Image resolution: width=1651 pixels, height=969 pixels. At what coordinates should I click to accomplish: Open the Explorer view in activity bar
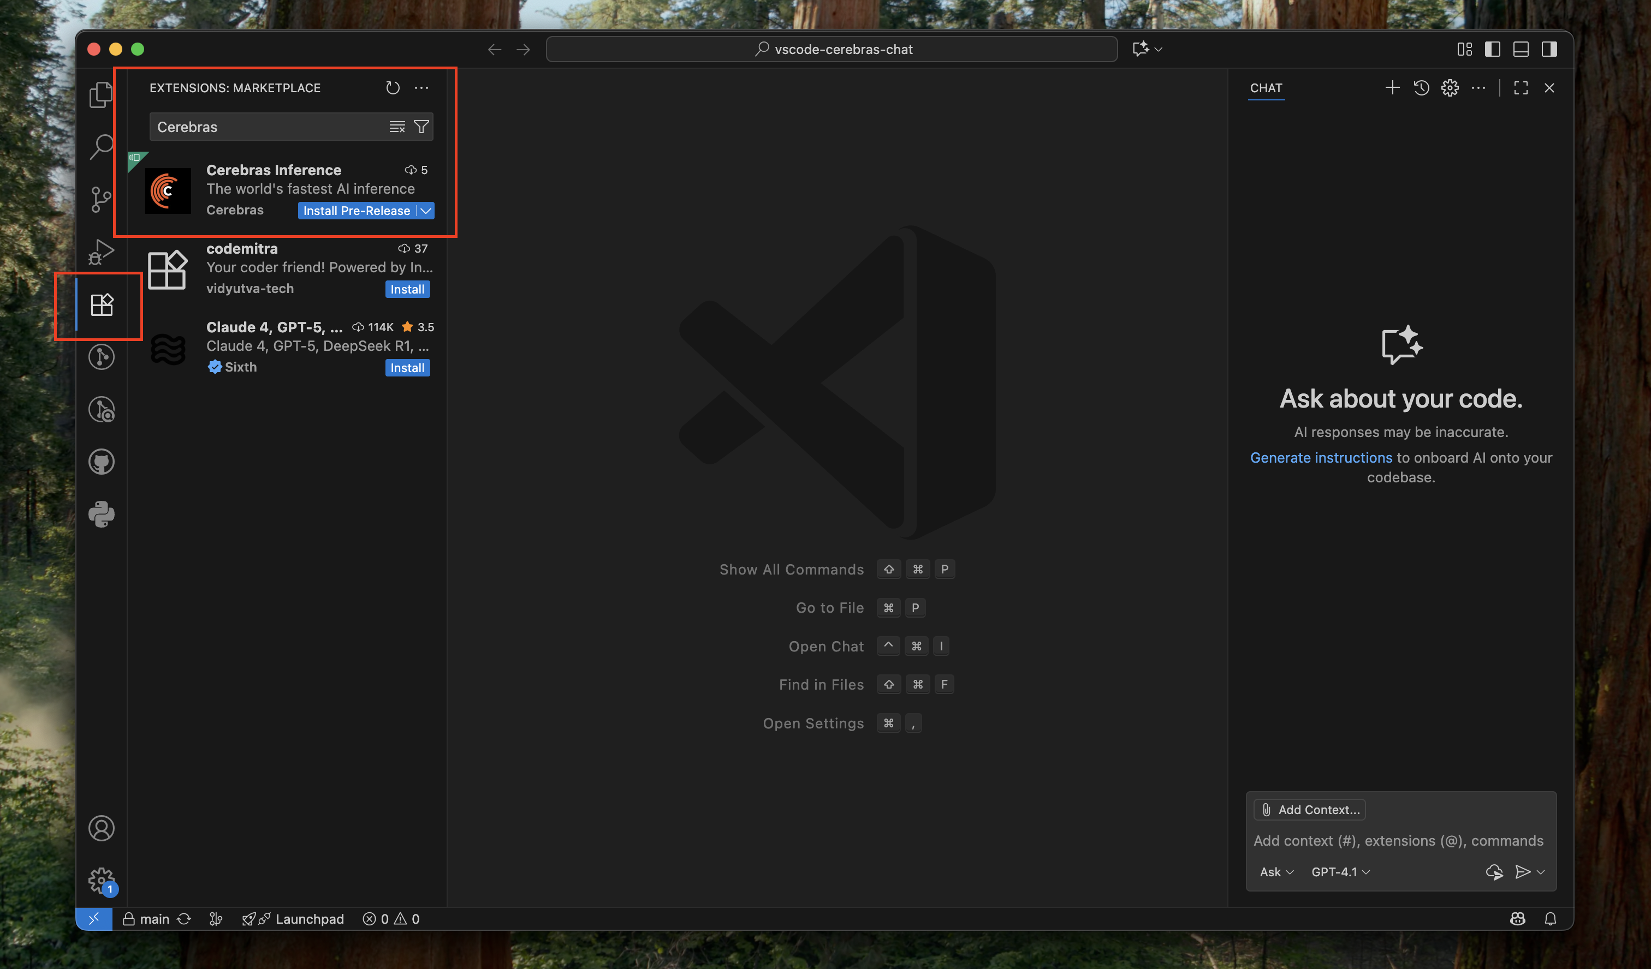pos(101,95)
